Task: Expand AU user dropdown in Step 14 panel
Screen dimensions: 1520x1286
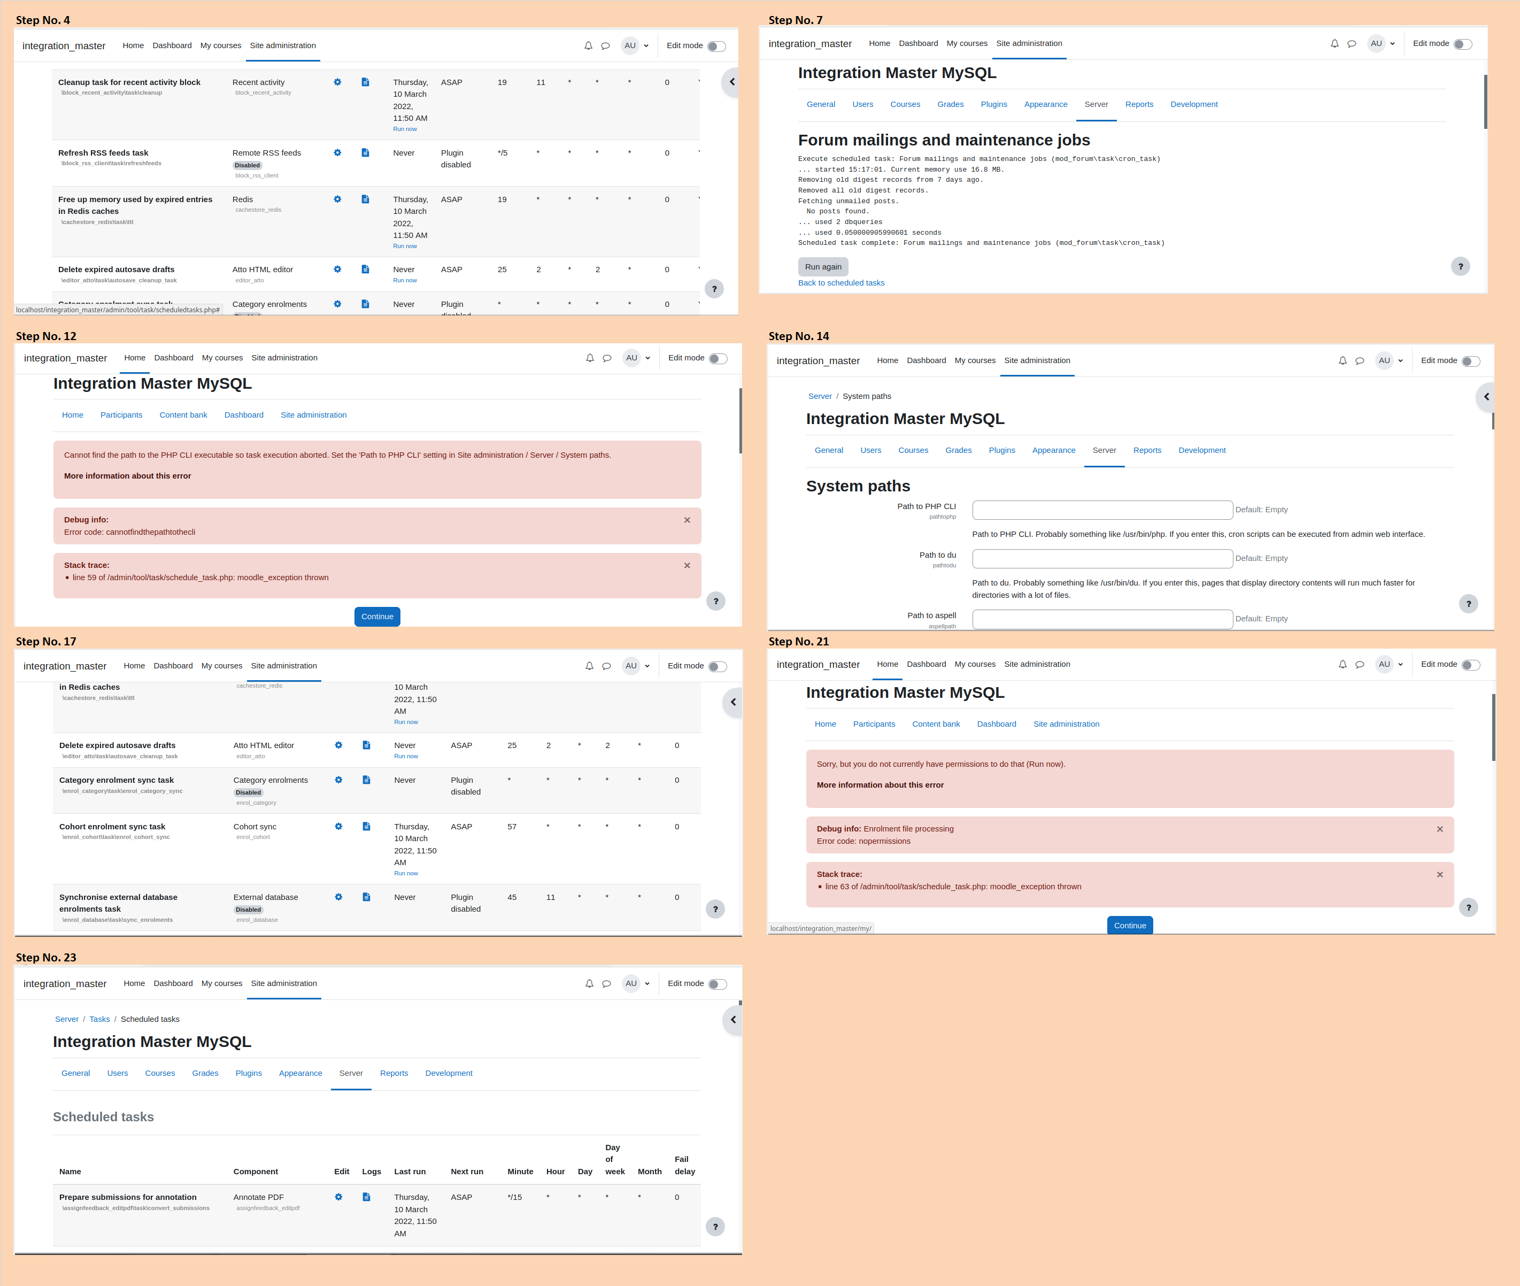Action: (x=1390, y=361)
